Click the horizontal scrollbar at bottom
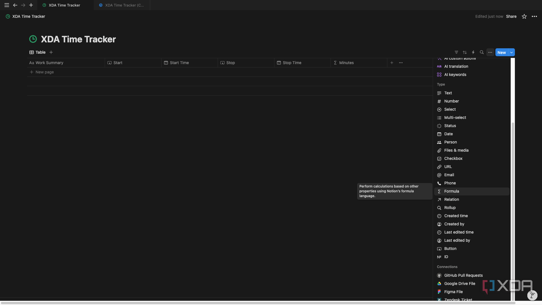 [x=258, y=303]
